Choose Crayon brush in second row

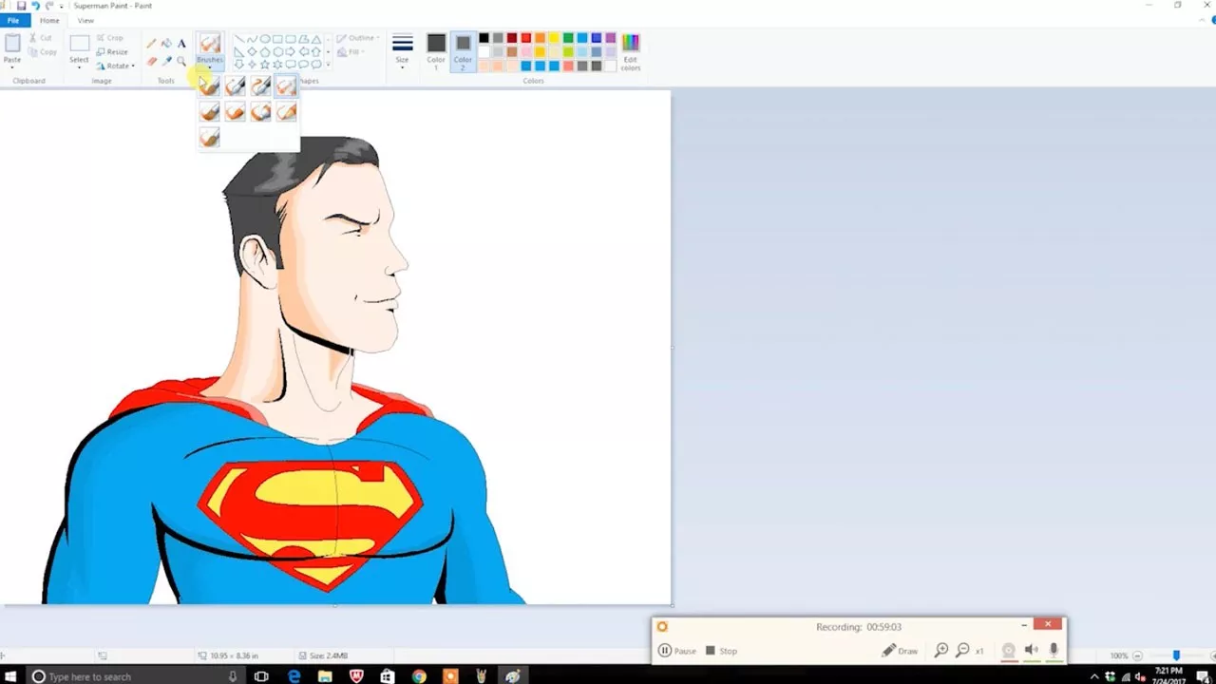[236, 112]
